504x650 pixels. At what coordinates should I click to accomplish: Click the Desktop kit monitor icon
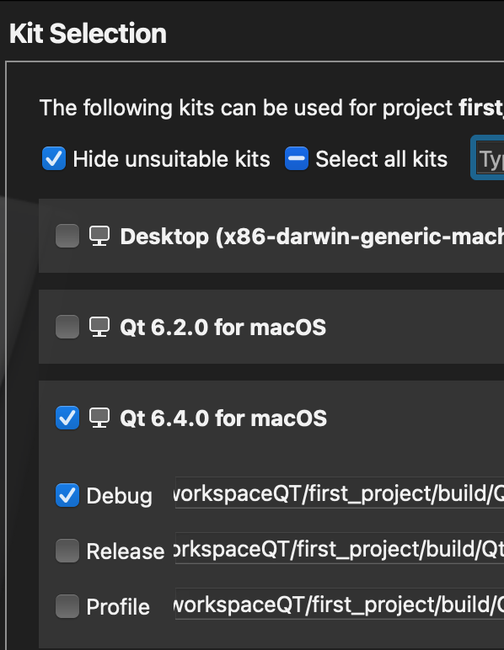pyautogui.click(x=99, y=236)
